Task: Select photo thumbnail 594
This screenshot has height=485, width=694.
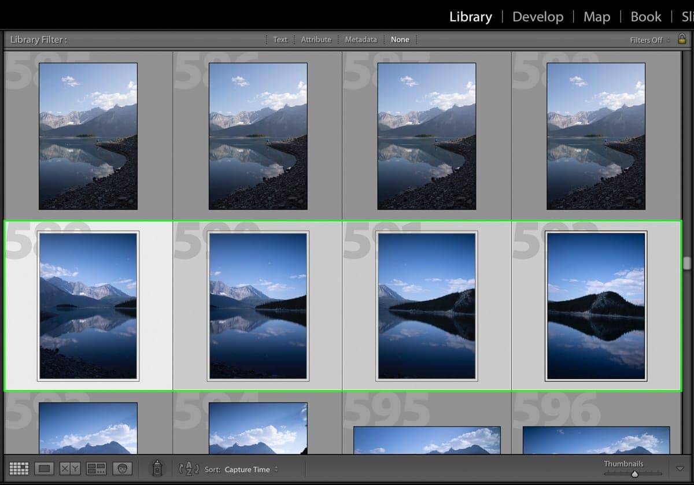Action: tap(258, 428)
